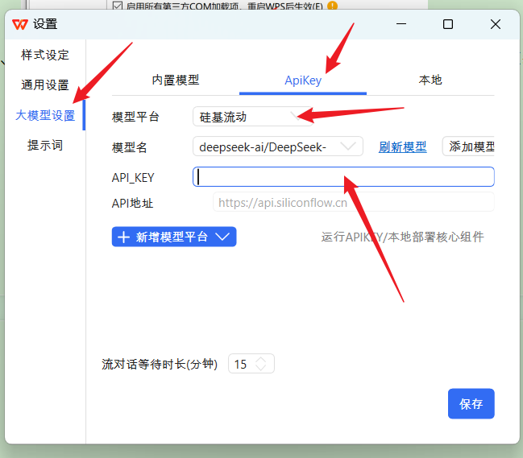Minimize the 设置 window

pyautogui.click(x=401, y=24)
